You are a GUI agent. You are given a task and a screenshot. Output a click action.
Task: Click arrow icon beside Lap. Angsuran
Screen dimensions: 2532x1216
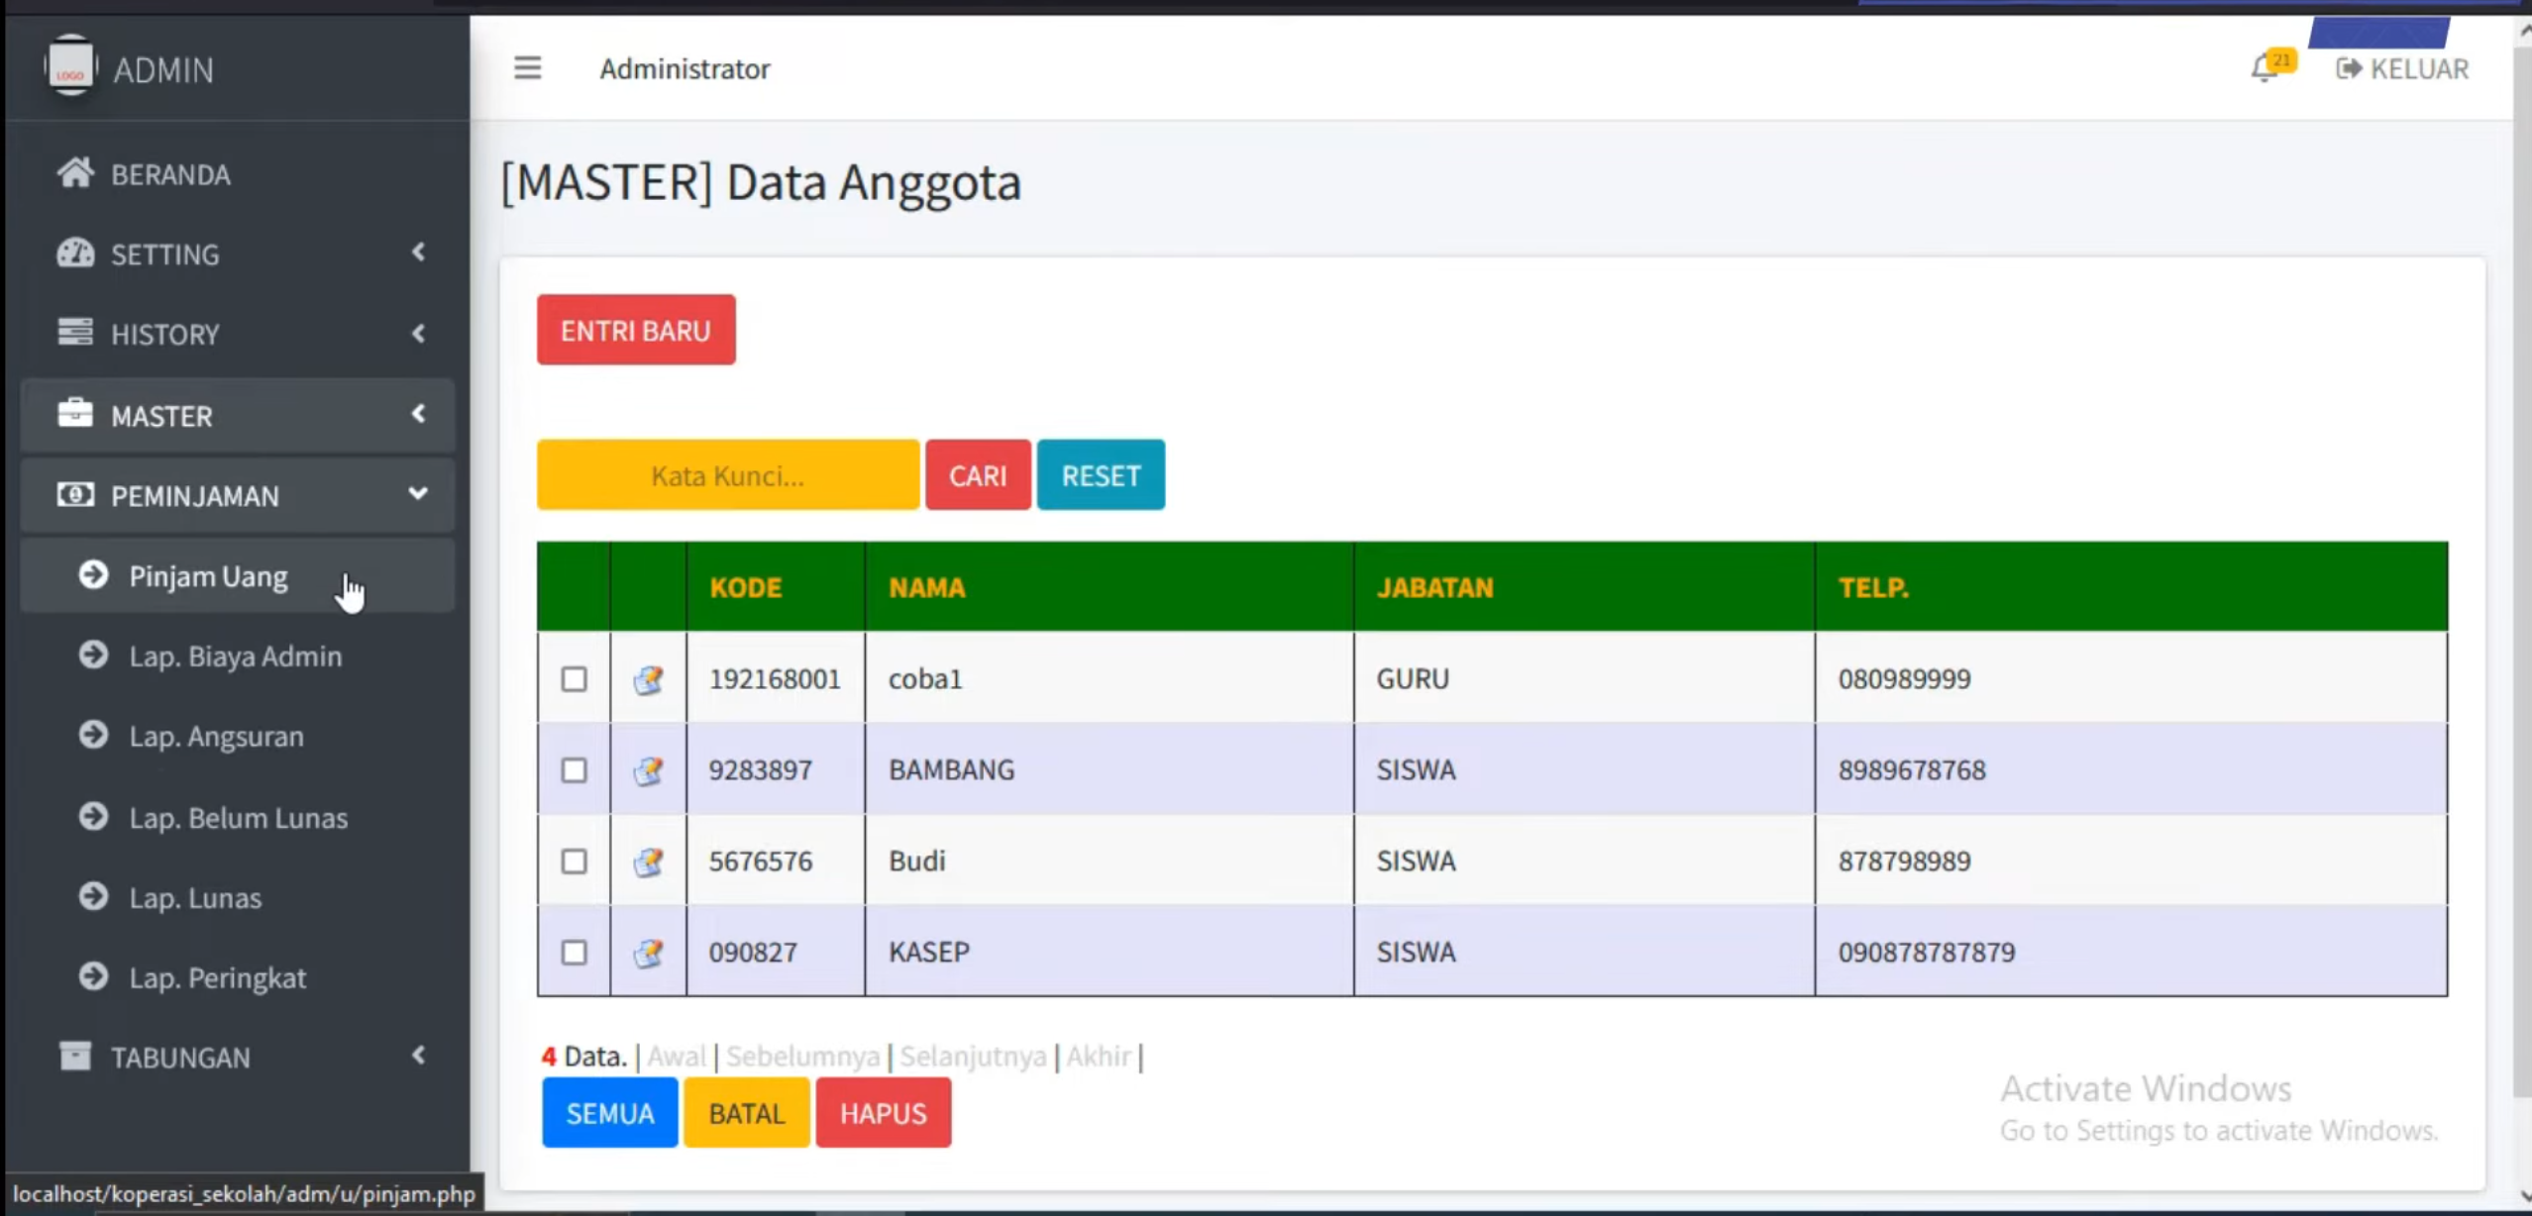[93, 735]
